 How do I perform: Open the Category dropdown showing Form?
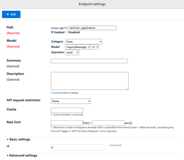click(83, 41)
